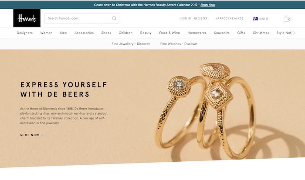
Task: Select the Beauty category
Action: click(146, 33)
